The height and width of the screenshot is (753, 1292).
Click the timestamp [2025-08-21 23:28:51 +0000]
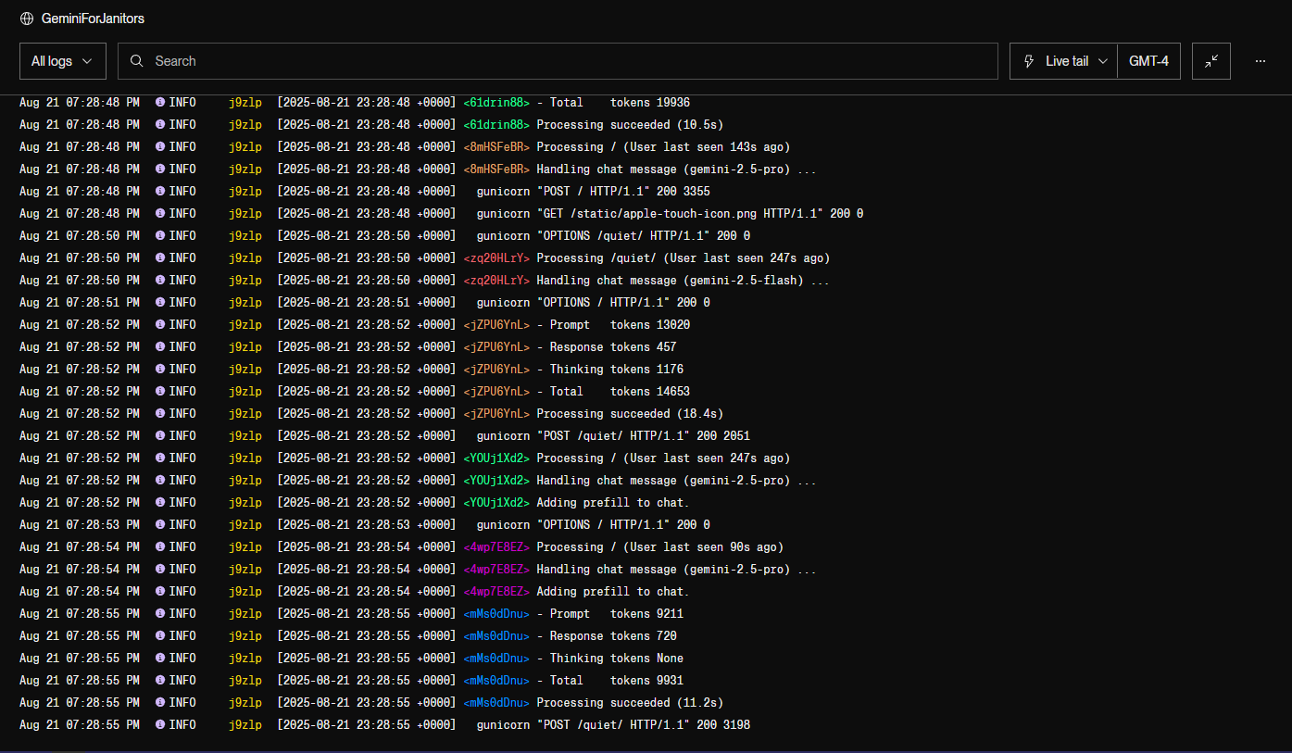pos(367,303)
